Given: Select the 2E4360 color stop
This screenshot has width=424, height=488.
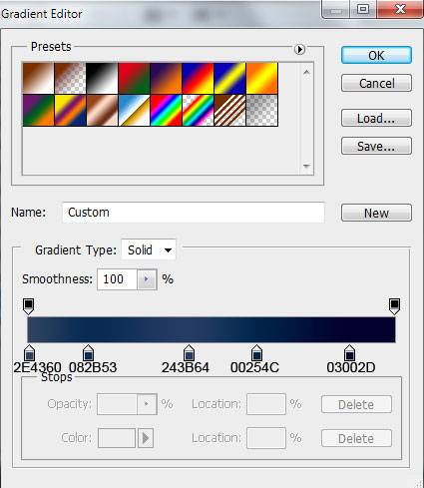Looking at the screenshot, I should point(29,353).
